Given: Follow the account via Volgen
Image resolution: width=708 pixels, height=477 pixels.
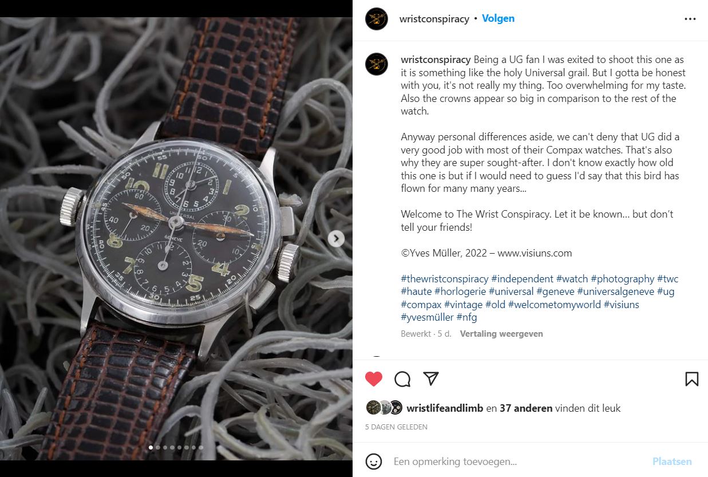Looking at the screenshot, I should (498, 18).
